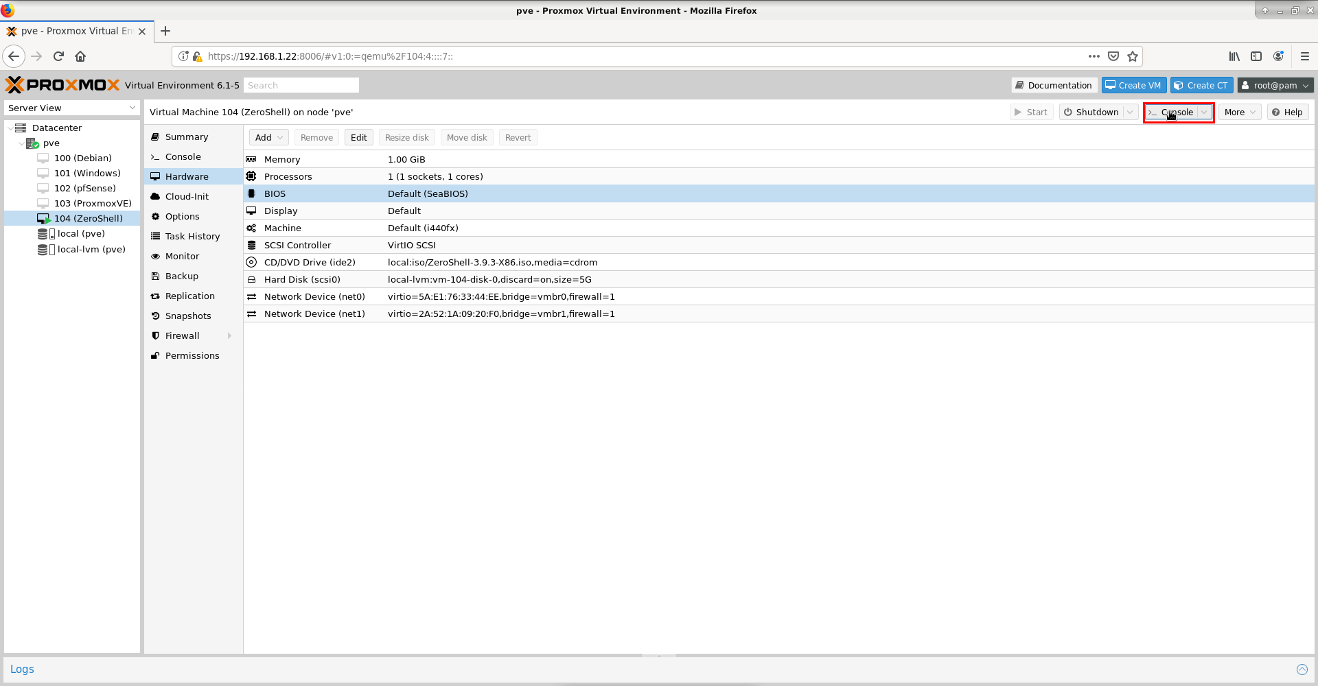Click the SCSI Controller database icon
Image resolution: width=1318 pixels, height=686 pixels.
coord(251,245)
